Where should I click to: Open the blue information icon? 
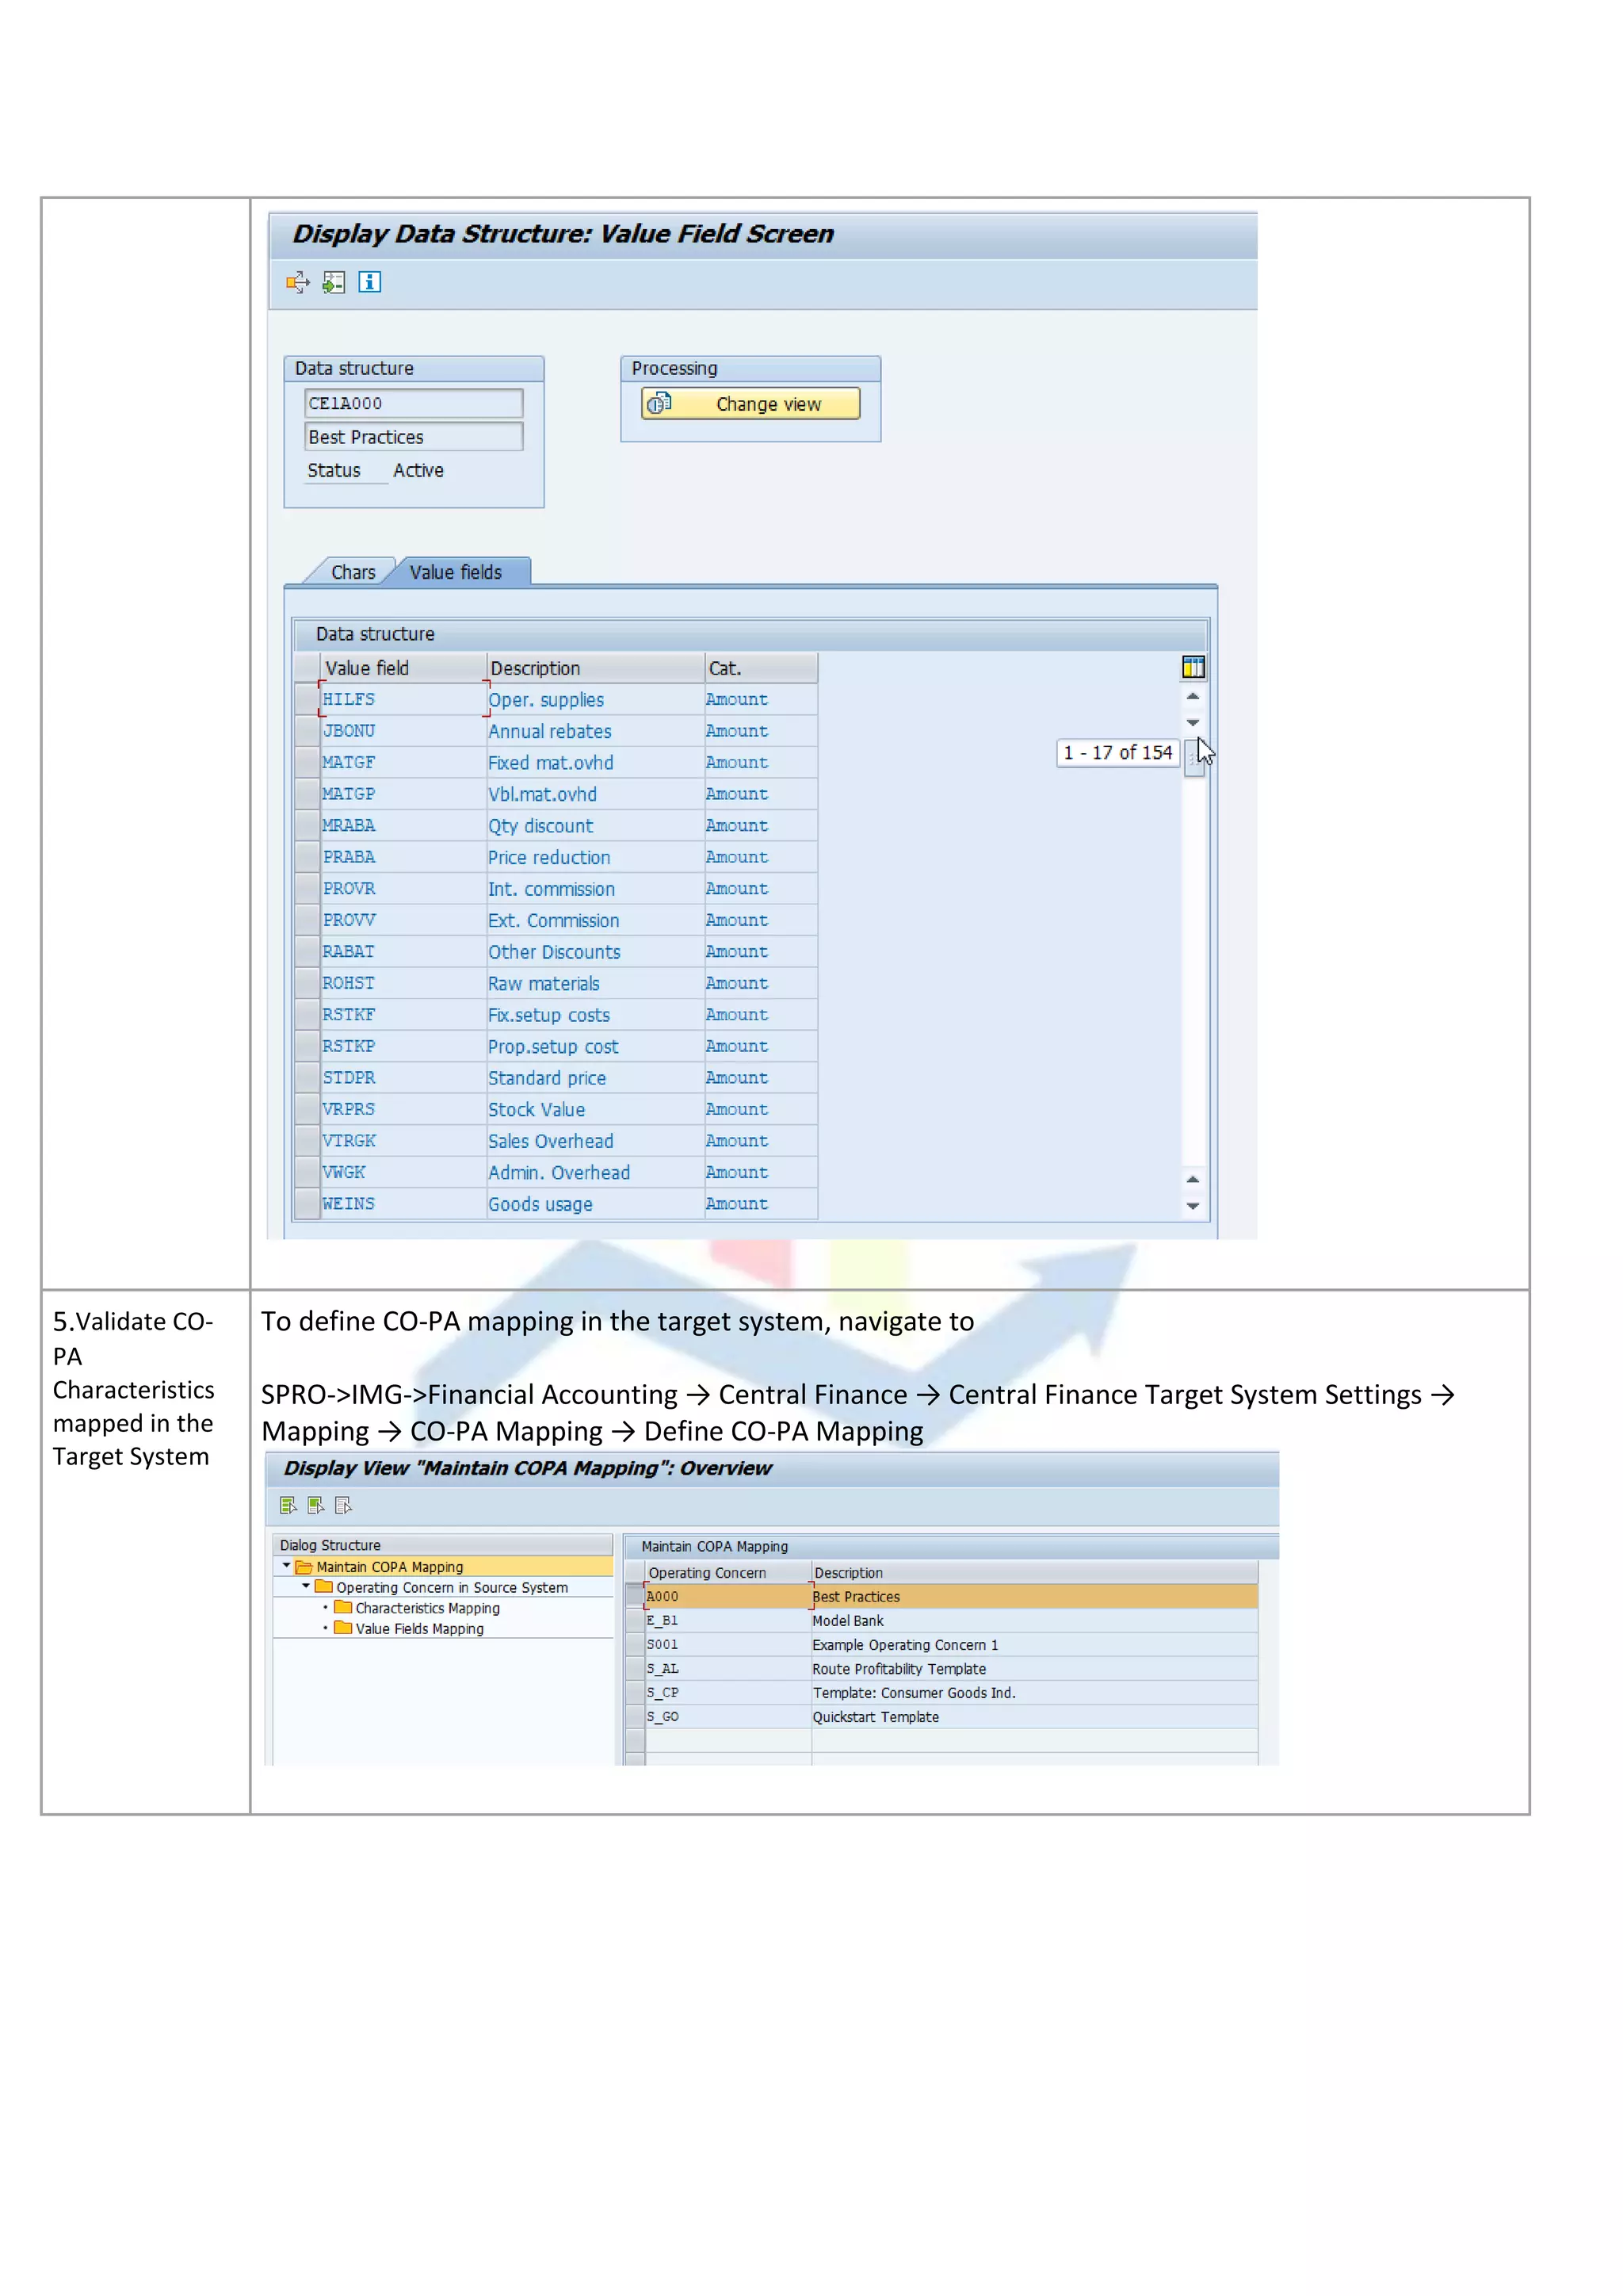coord(370,283)
